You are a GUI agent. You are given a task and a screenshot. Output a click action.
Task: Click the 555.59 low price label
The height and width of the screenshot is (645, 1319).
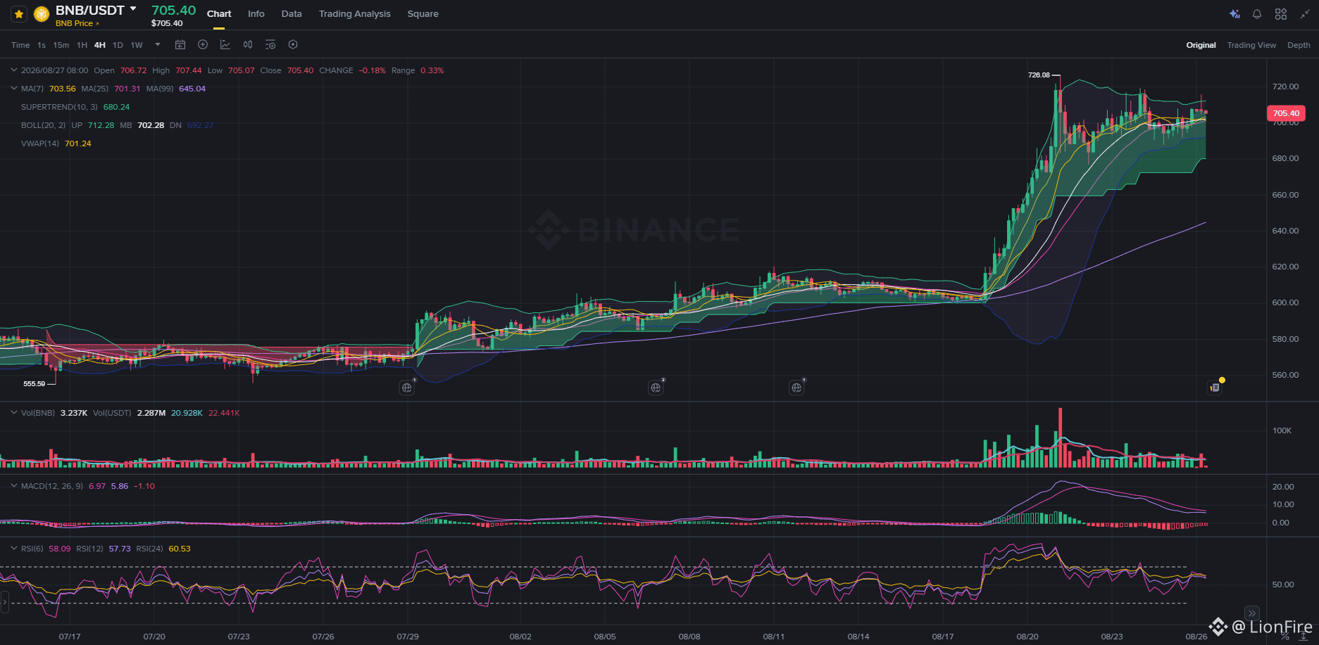tap(34, 384)
